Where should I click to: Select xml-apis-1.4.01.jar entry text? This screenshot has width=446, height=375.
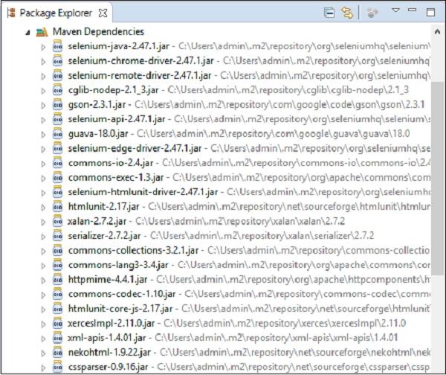106,338
